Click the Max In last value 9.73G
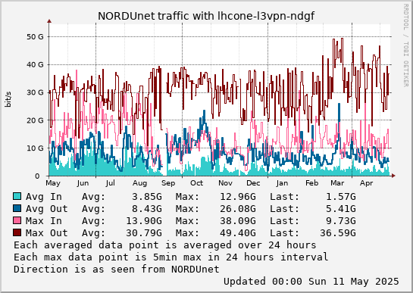The width and height of the screenshot is (413, 293). [341, 221]
